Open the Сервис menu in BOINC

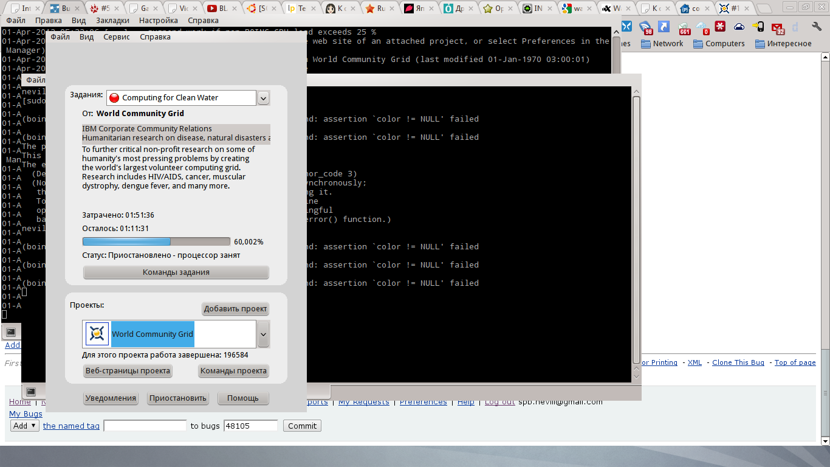(x=117, y=37)
